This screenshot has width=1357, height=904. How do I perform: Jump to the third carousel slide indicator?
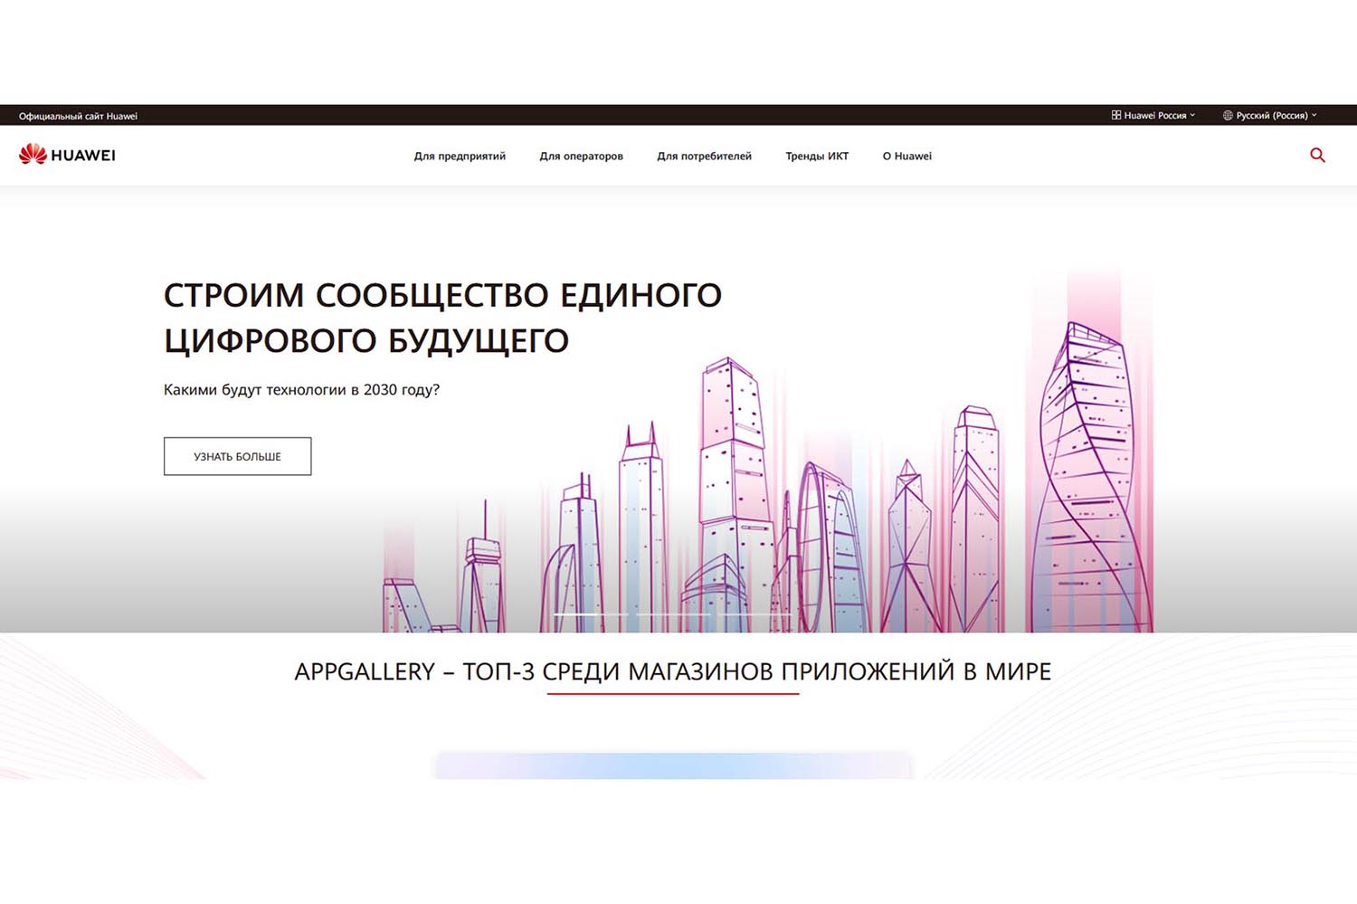754,614
